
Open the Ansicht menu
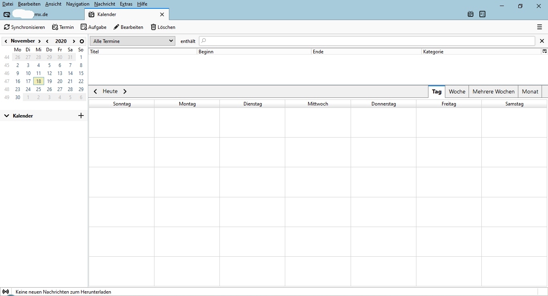[53, 4]
